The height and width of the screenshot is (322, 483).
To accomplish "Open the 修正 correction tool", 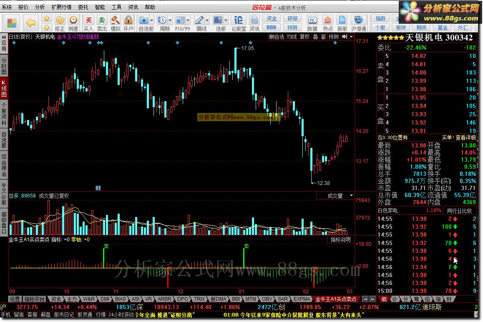I will pos(60,23).
